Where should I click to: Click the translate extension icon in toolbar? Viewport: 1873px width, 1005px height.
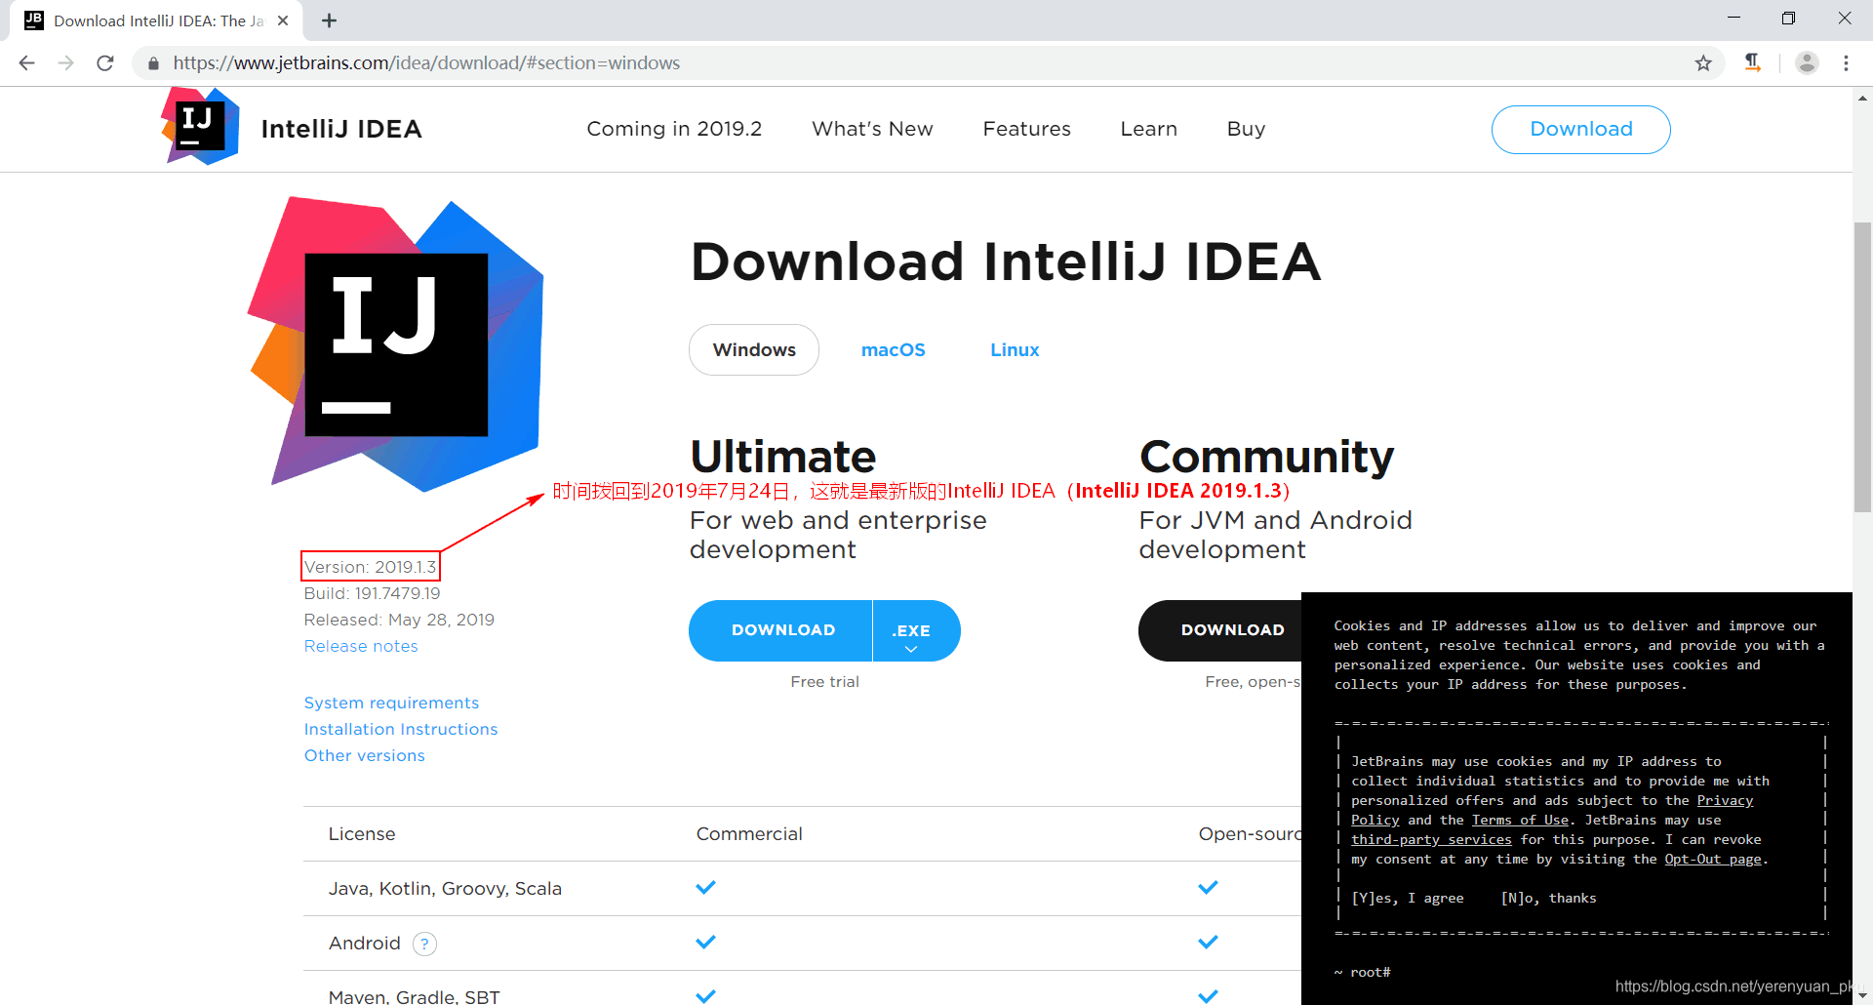pyautogui.click(x=1753, y=63)
